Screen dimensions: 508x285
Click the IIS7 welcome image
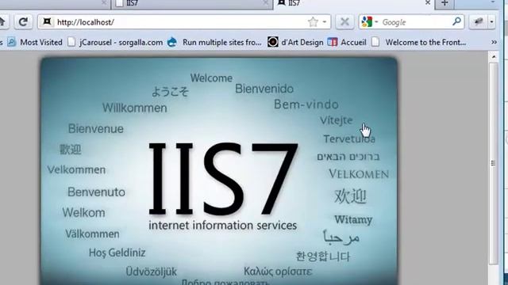(219, 171)
